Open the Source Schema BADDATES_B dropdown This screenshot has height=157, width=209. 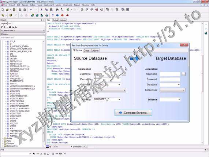[119, 99]
